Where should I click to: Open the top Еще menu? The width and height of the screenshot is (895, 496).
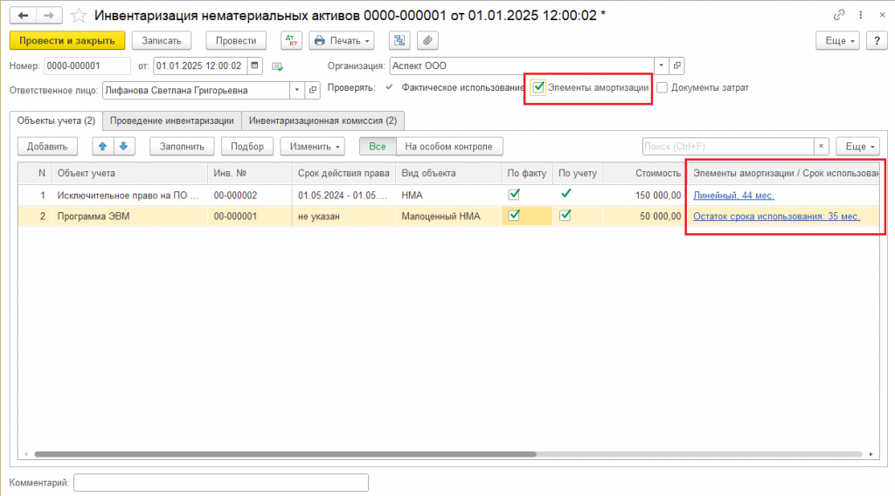837,40
